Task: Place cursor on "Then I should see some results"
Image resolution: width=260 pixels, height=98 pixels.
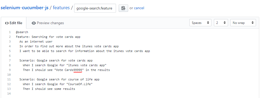Action: (49, 89)
